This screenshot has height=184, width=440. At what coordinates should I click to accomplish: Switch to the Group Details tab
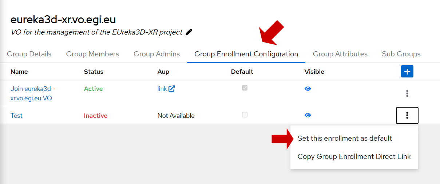(x=29, y=54)
